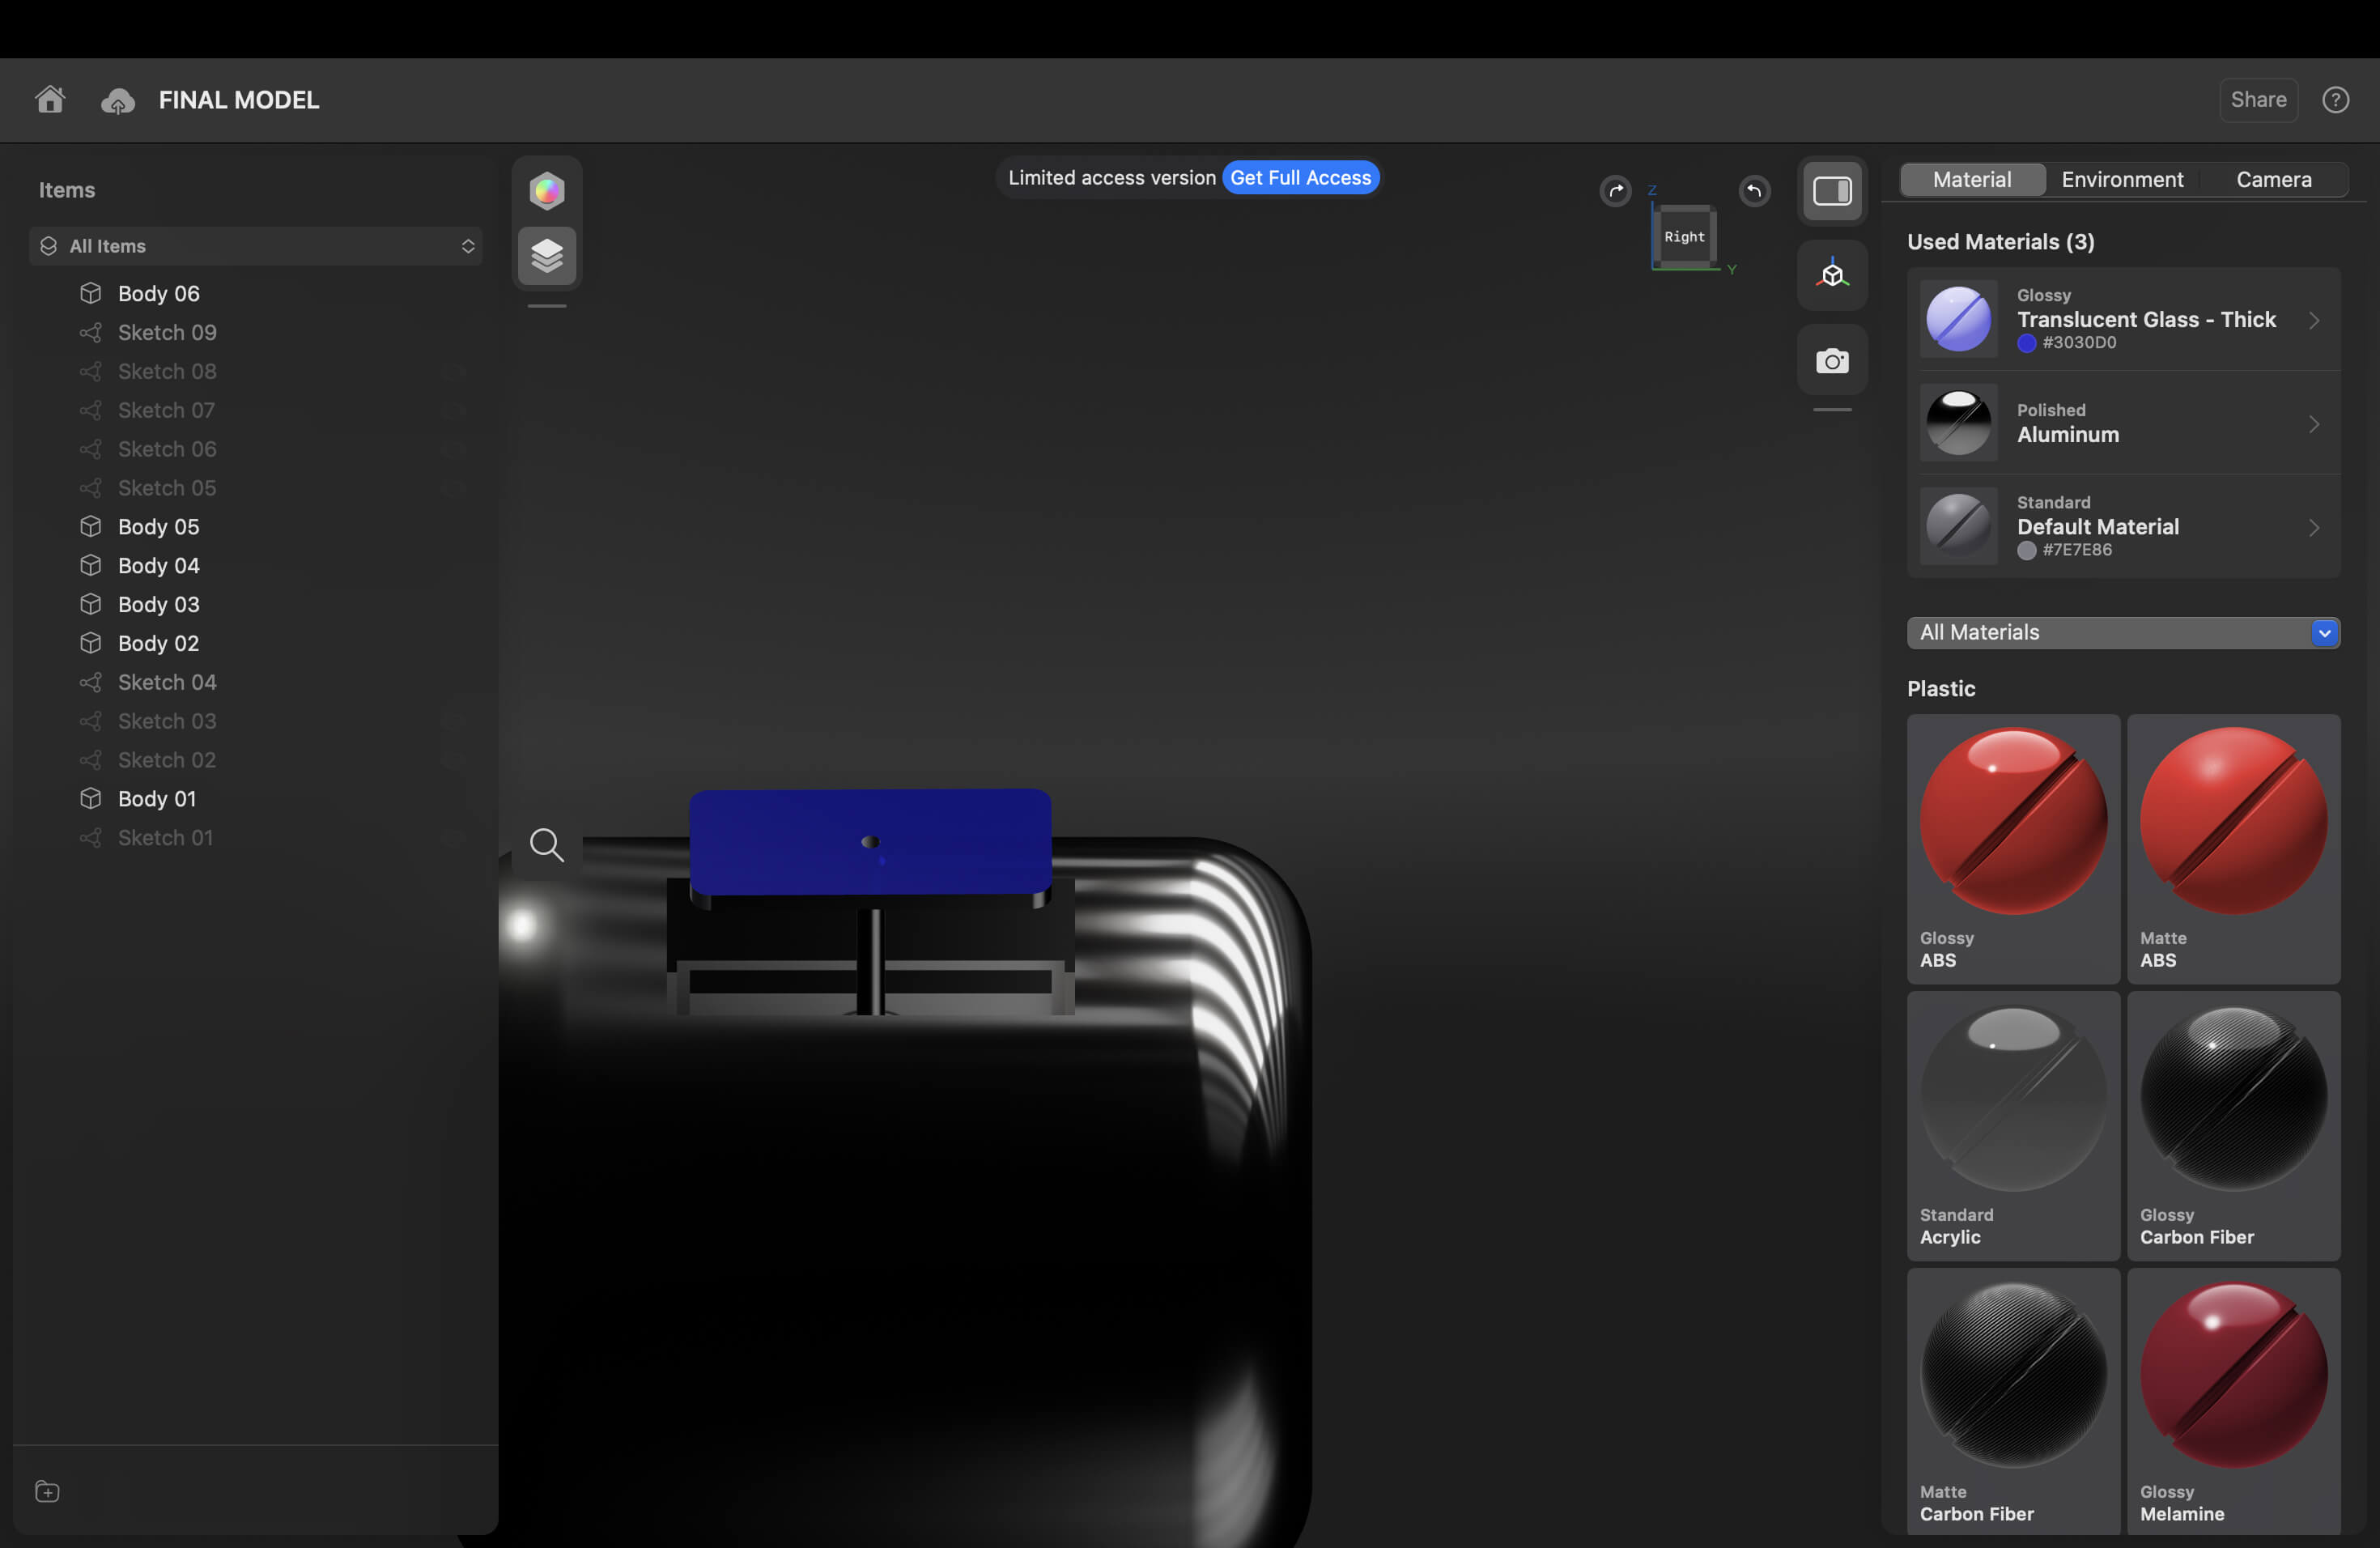Click the cloud upload icon
2380x1548 pixels.
point(118,101)
